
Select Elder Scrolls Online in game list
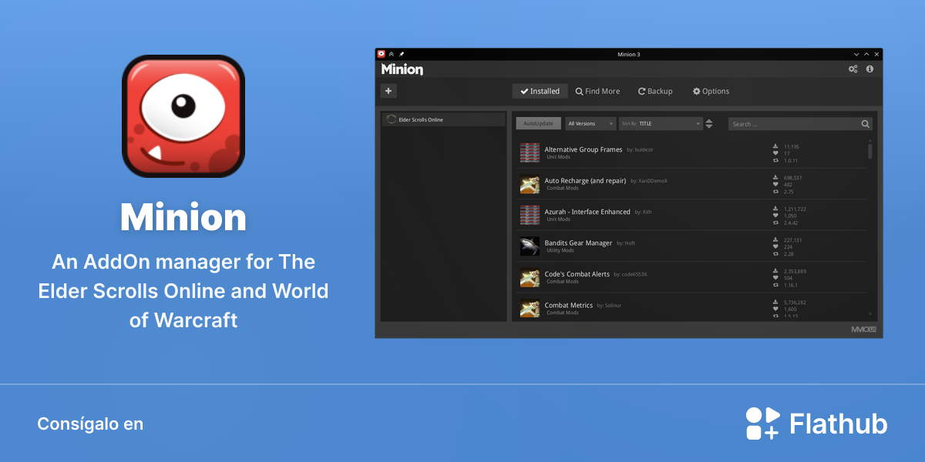(x=443, y=119)
